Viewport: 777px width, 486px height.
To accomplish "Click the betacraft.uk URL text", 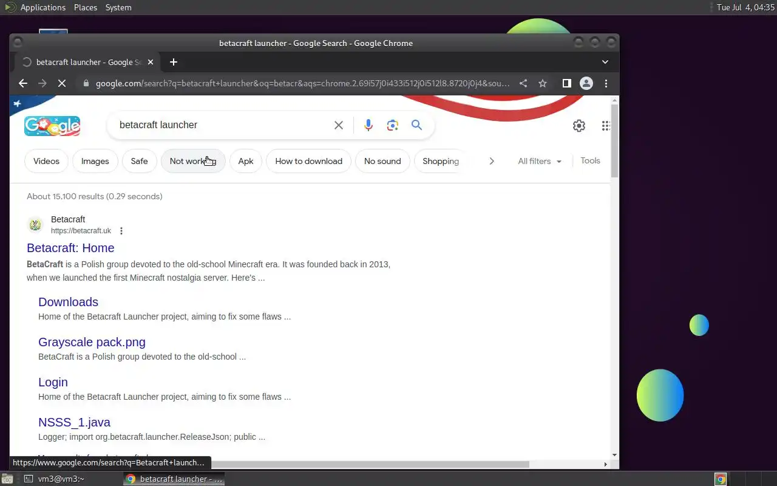I will [x=81, y=231].
